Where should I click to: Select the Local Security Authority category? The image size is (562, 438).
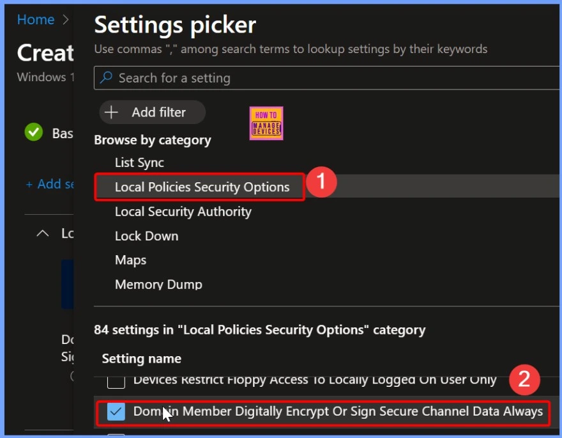[183, 212]
